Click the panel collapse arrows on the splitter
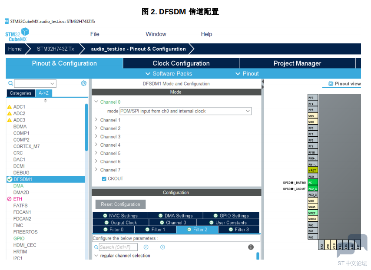Screen dimensions: 371x270 263,84
